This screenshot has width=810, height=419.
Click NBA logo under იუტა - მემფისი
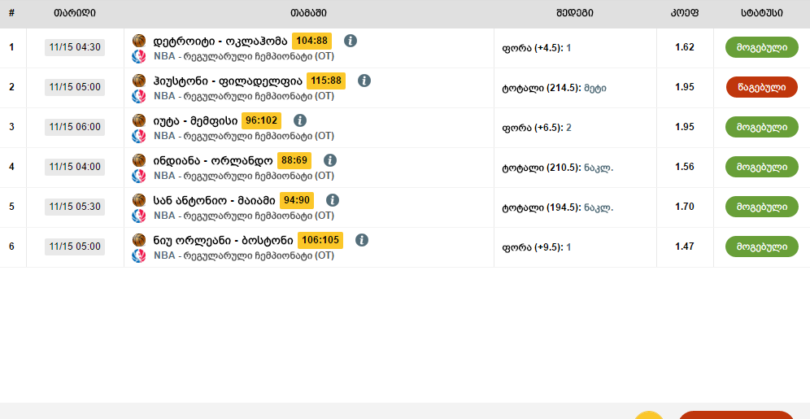[x=139, y=136]
